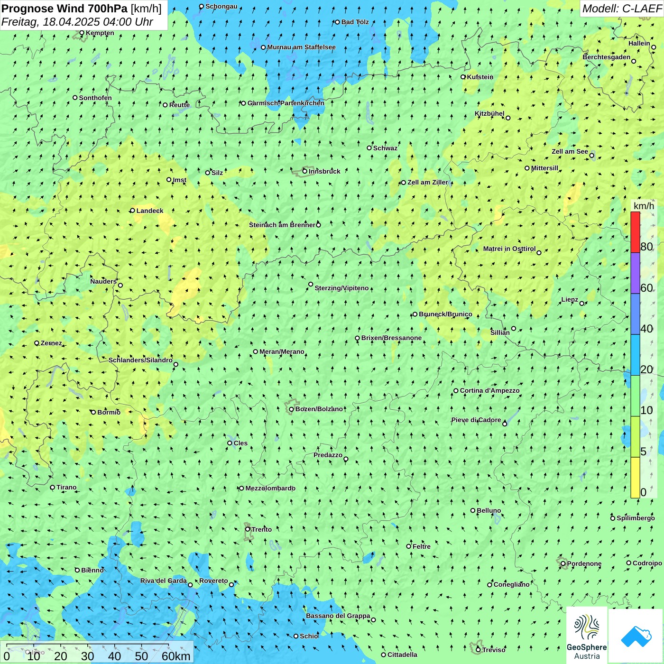Click the Bormio city label

pos(109,412)
